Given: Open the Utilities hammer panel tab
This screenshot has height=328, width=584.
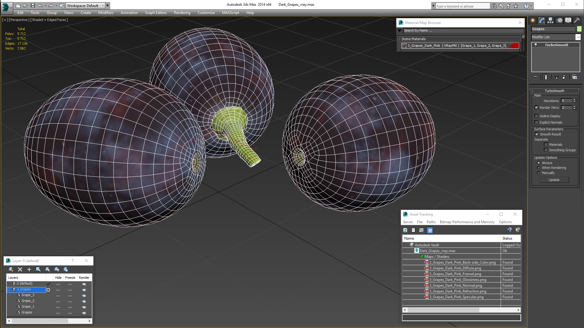Looking at the screenshot, I should click(x=577, y=20).
